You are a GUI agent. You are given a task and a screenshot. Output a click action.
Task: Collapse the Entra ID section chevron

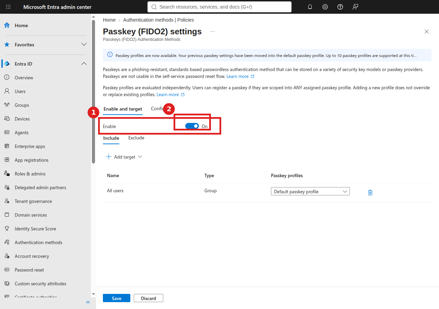tap(84, 64)
